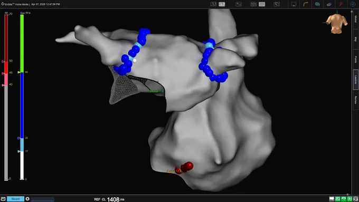
Task: Open the Map tab on right sidebar
Action: (355, 39)
